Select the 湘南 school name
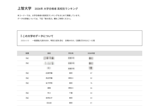This screenshot has width=160, height=107. pos(49,88)
